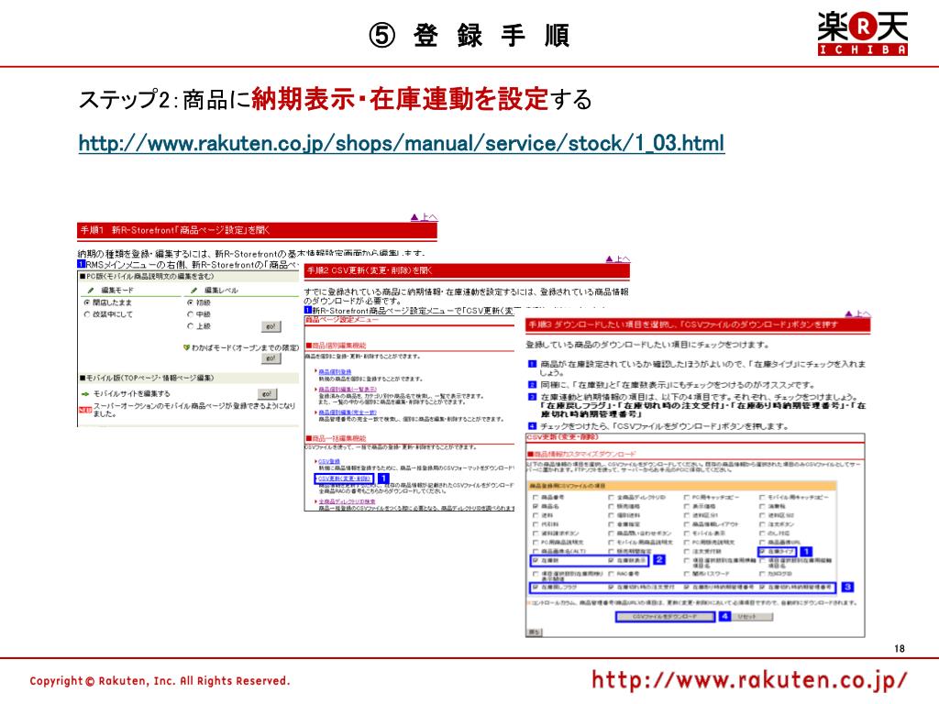
Task: Select the 上級 edit level radio button
Action: (x=191, y=326)
